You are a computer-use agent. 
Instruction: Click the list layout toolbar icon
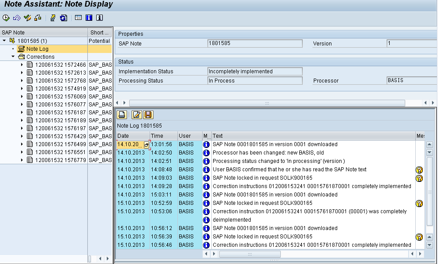click(x=78, y=18)
